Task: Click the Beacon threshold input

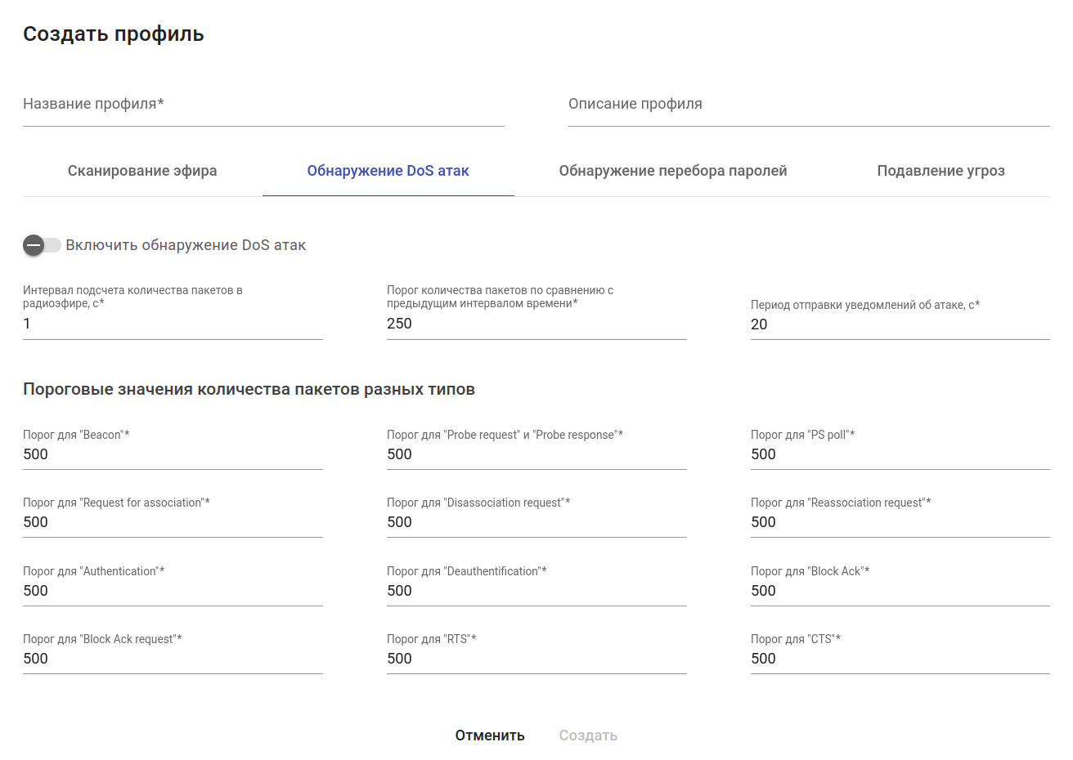Action: pos(173,454)
